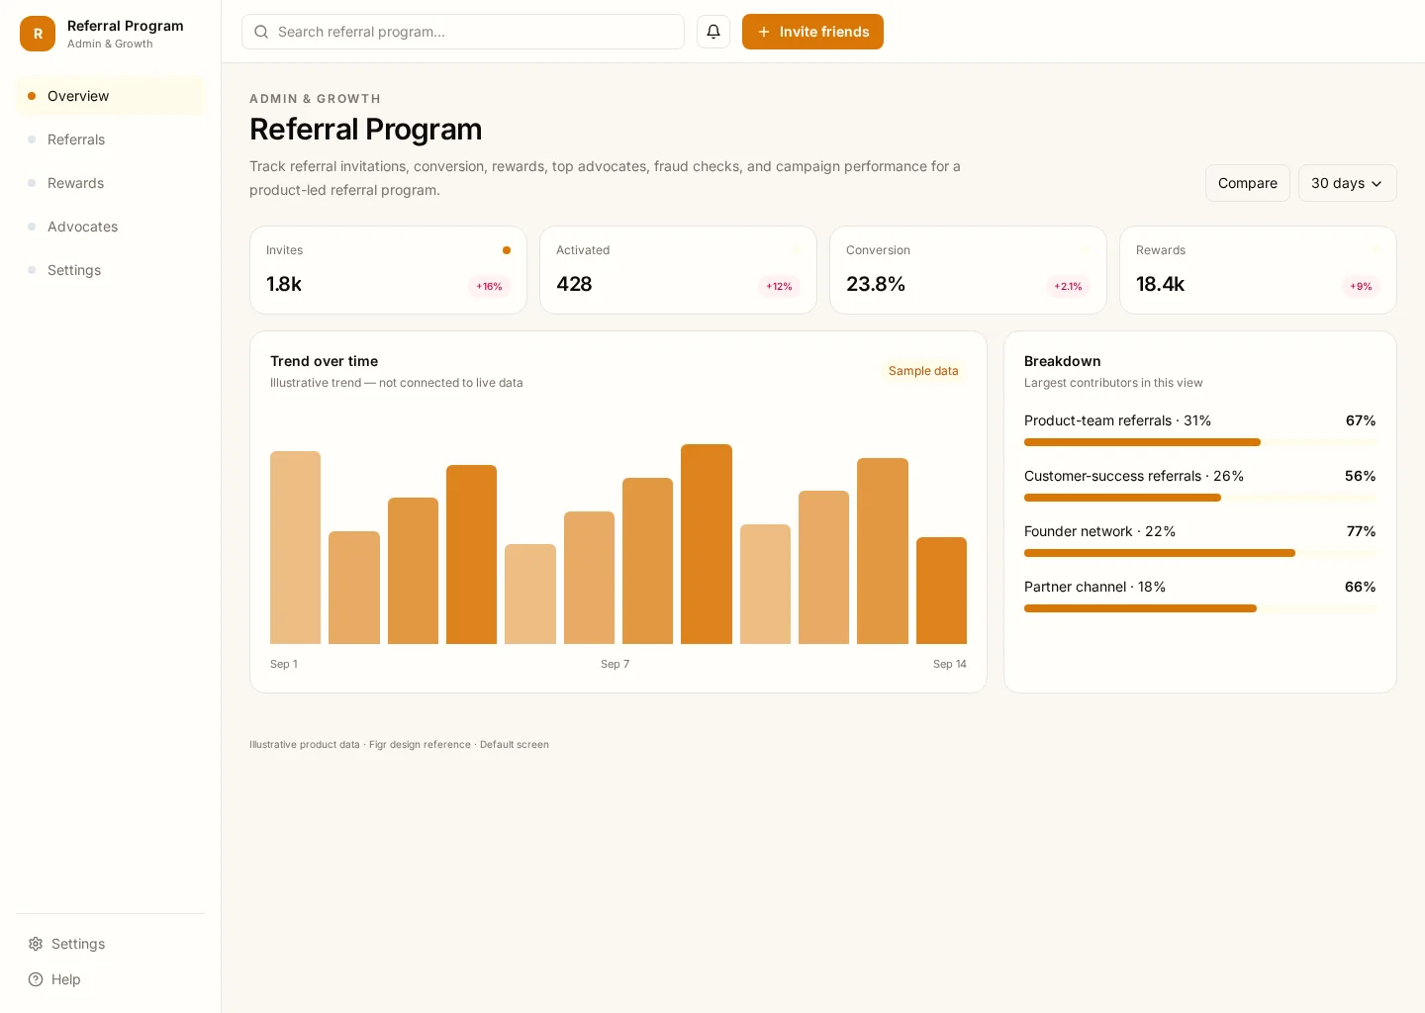
Task: Click the Invite friends button
Action: pyautogui.click(x=812, y=32)
